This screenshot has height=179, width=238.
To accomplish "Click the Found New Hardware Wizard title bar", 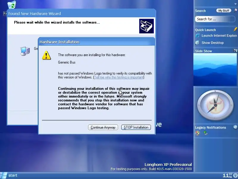I will (x=81, y=13).
